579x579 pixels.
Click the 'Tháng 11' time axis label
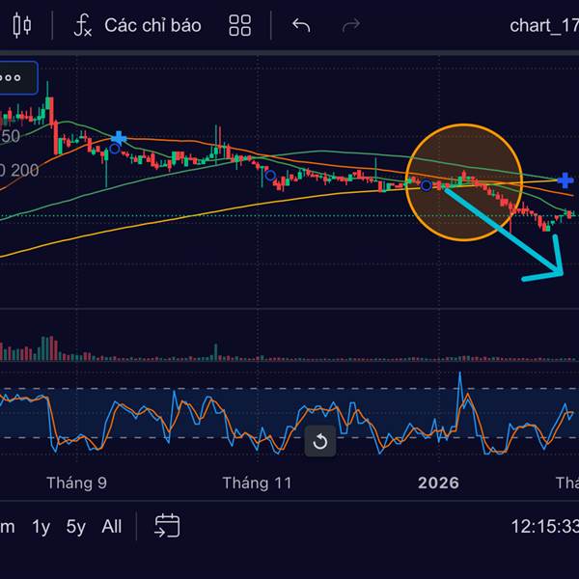[x=257, y=483]
